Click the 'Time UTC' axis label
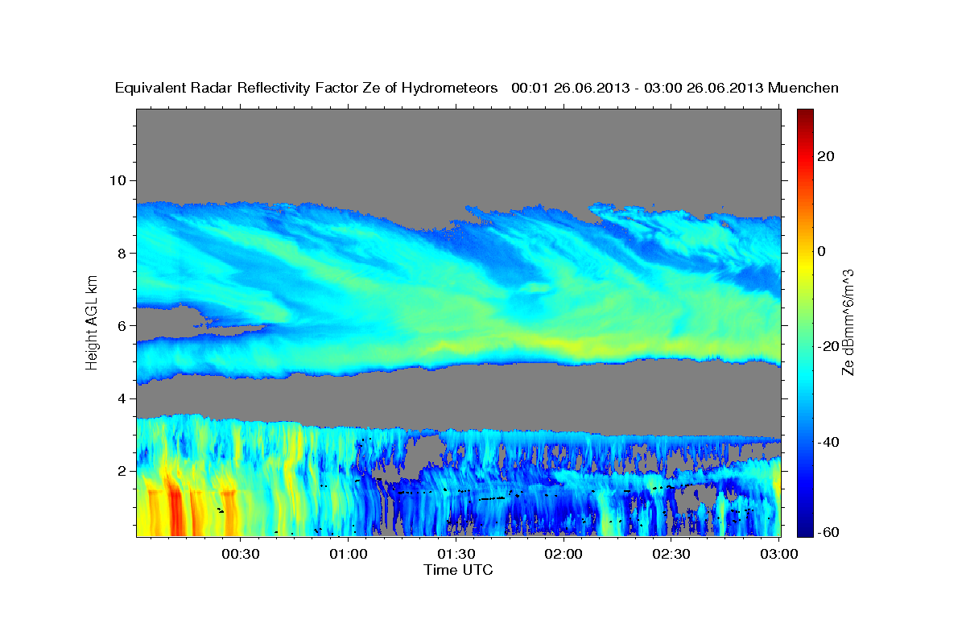The width and height of the screenshot is (966, 644). [458, 570]
